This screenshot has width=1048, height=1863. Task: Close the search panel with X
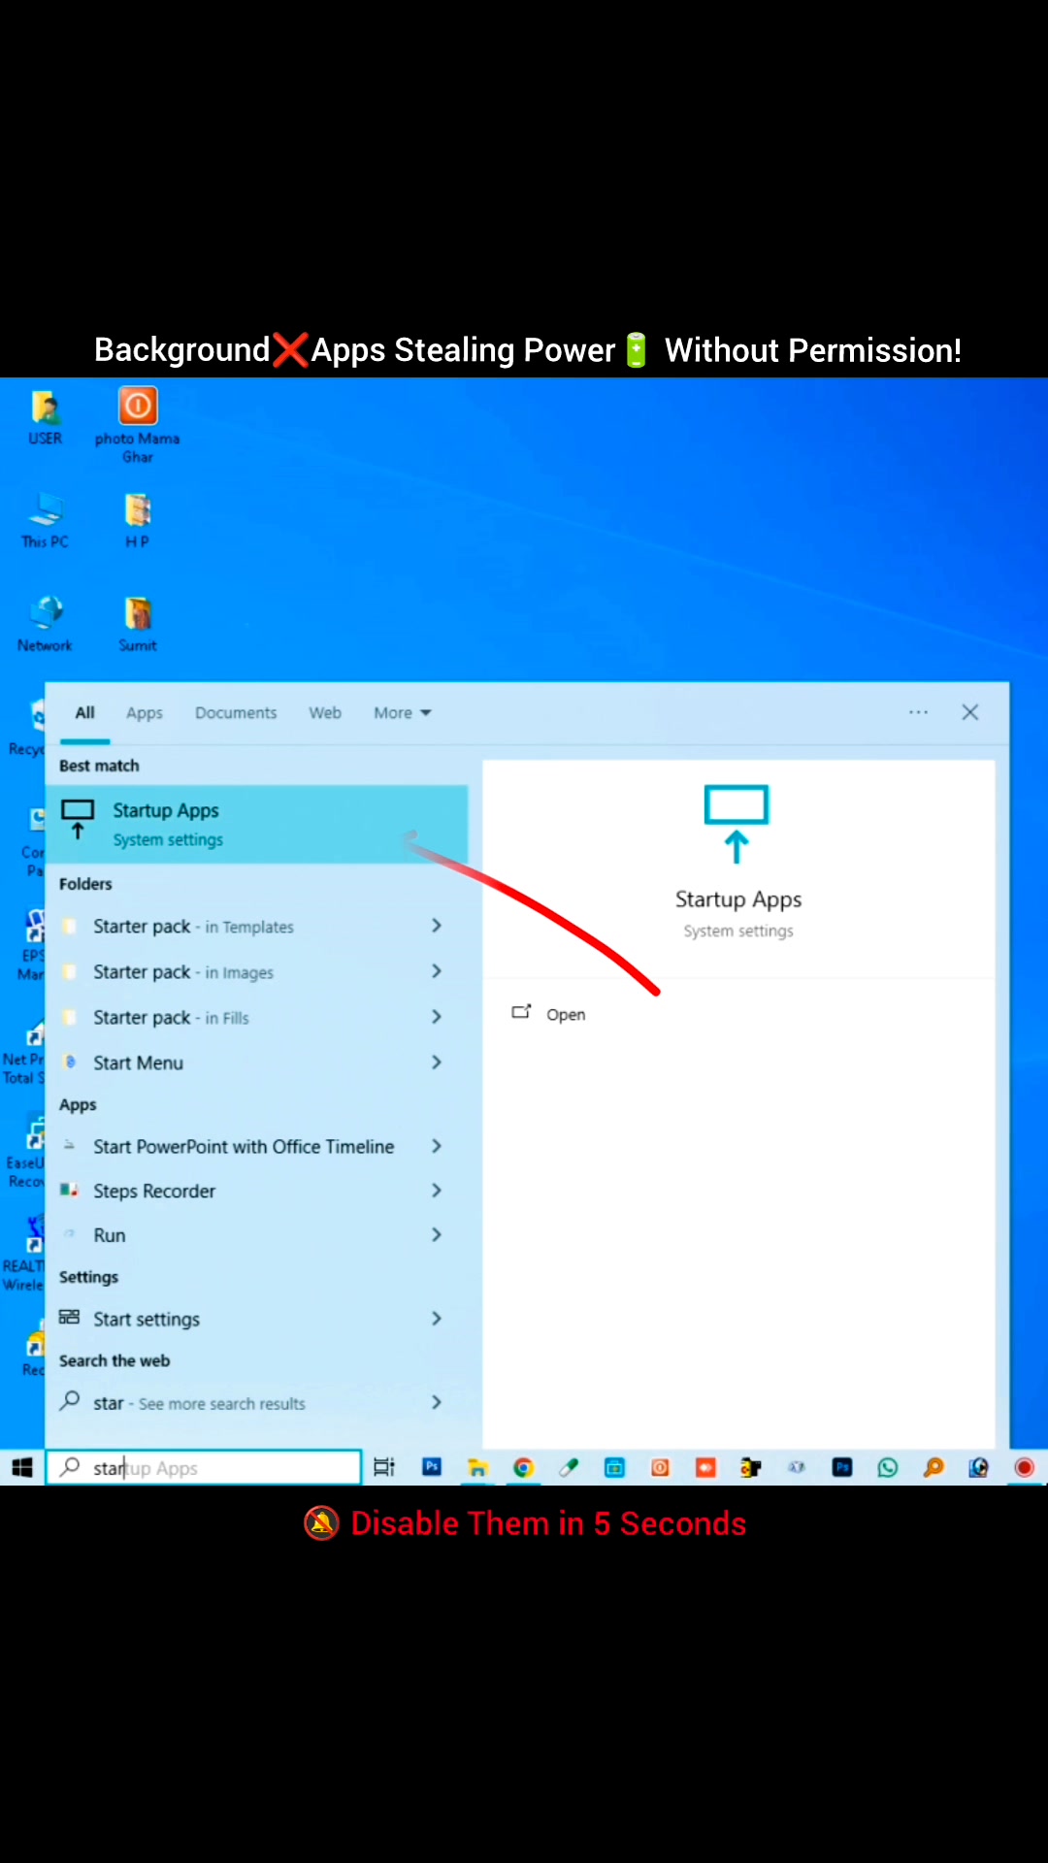coord(969,712)
